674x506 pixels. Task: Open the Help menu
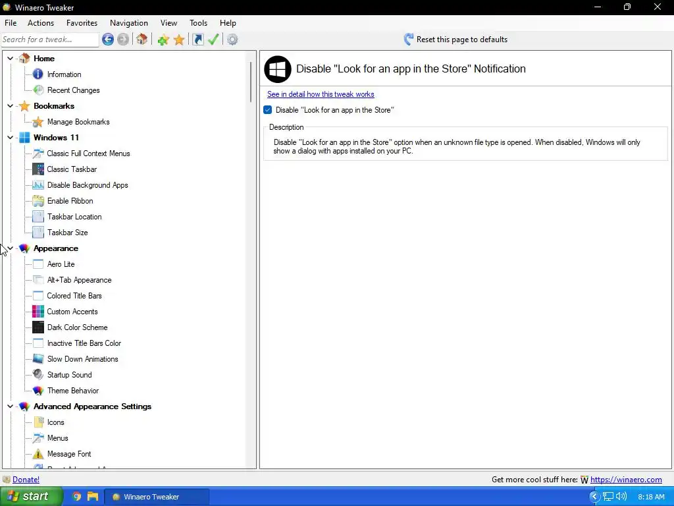point(228,23)
